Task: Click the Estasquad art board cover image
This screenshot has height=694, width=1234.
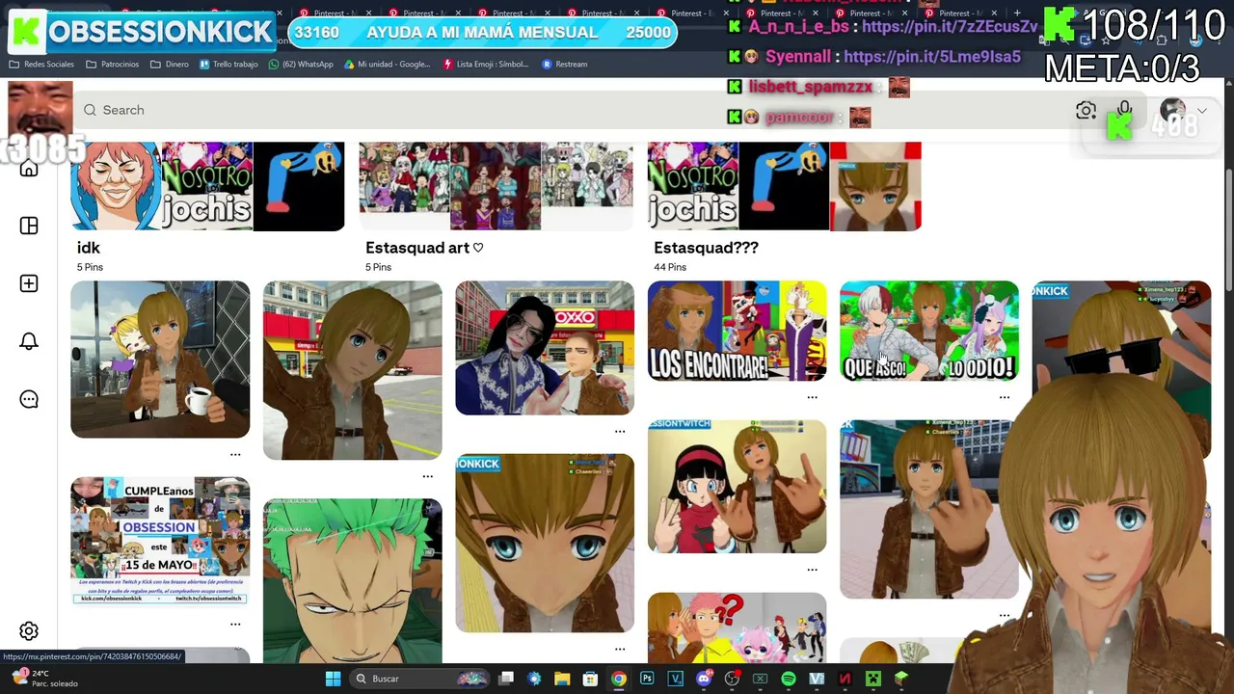Action: (x=496, y=186)
